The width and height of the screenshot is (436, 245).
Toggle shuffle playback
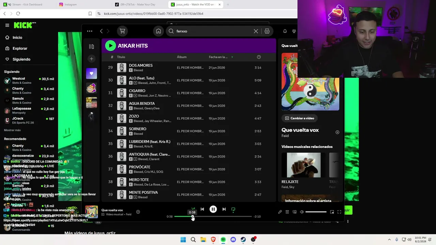(193, 209)
